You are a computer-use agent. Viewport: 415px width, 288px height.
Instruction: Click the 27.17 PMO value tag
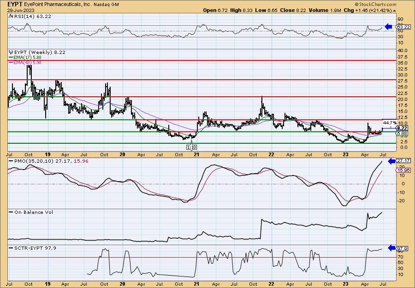(x=403, y=160)
